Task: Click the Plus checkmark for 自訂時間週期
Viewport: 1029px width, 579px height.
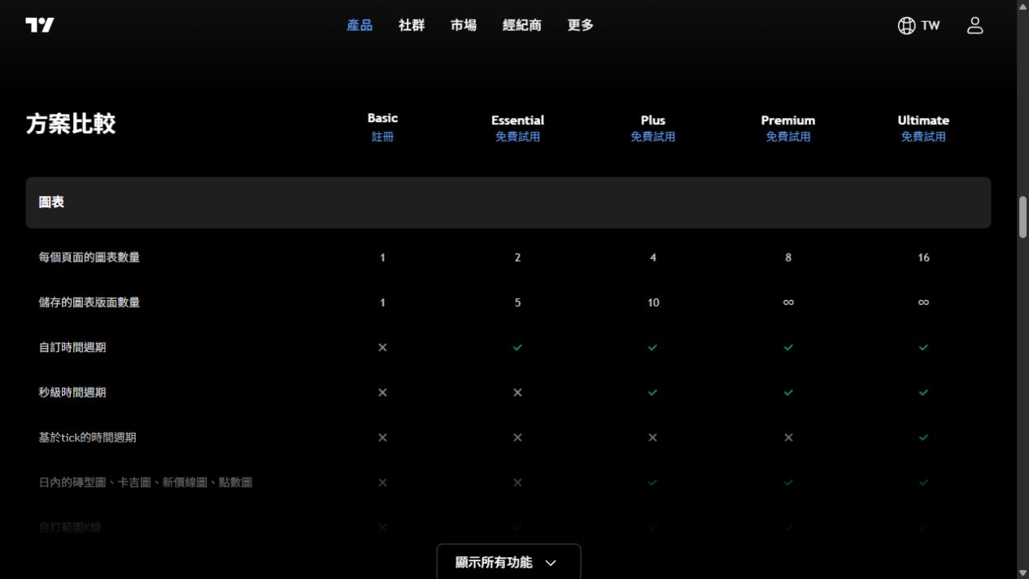Action: (652, 347)
